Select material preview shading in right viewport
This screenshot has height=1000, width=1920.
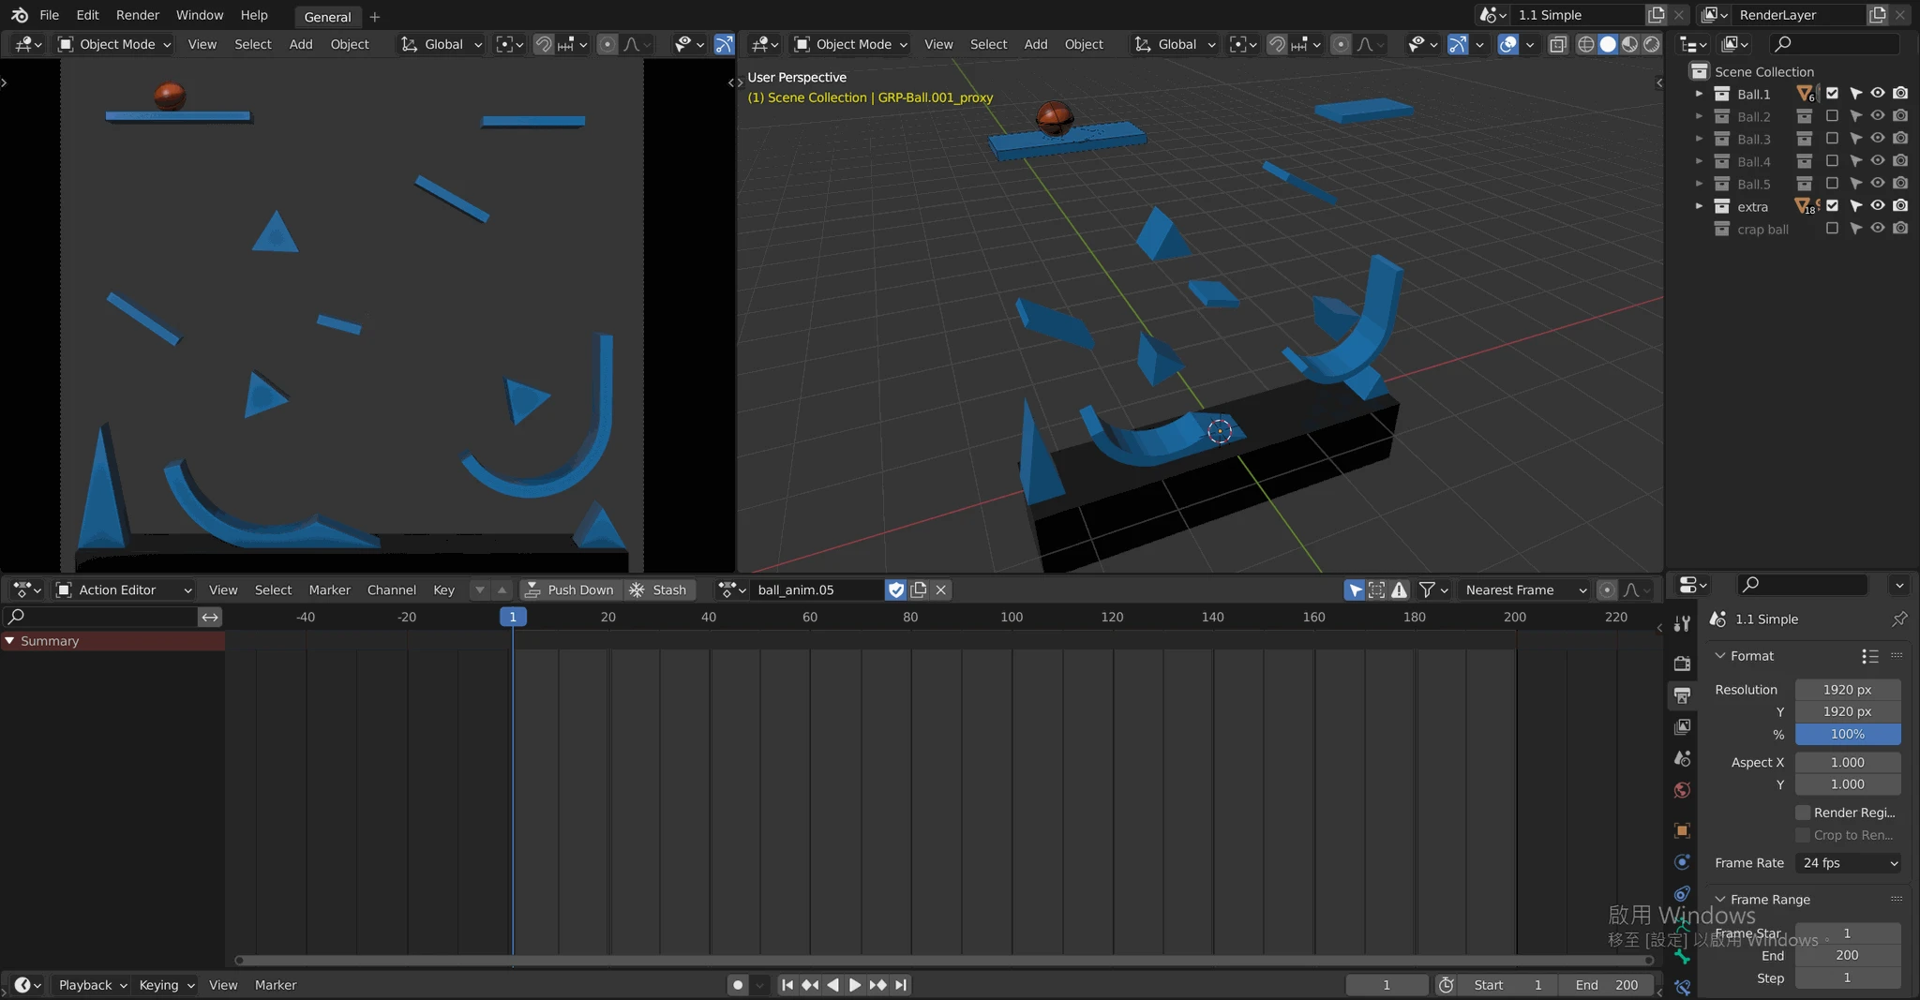[1629, 44]
